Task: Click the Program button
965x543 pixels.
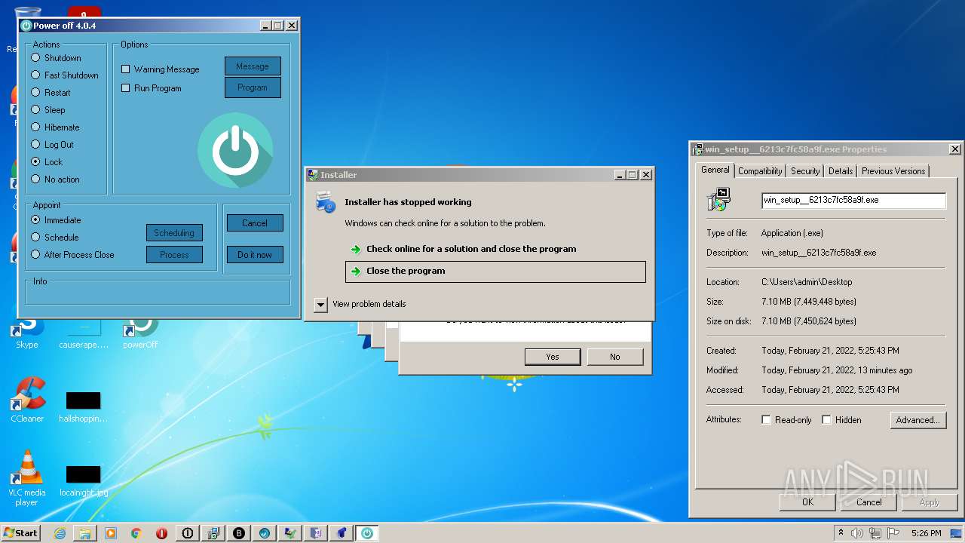Action: [x=253, y=87]
